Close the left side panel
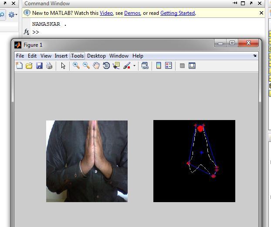271x227 pixels. (14, 3)
